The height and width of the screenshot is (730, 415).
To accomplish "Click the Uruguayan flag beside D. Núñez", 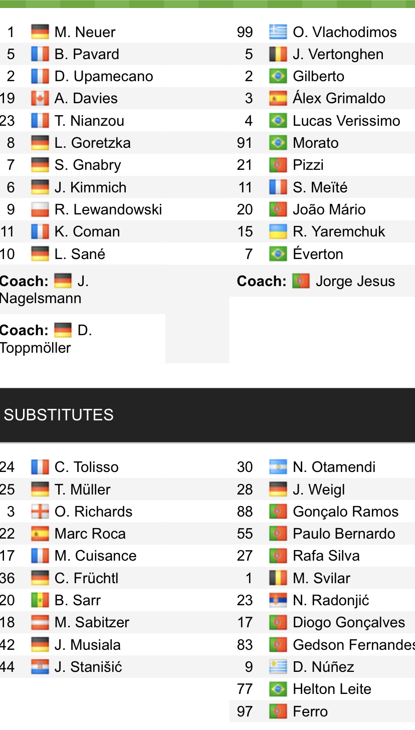I will pyautogui.click(x=278, y=667).
